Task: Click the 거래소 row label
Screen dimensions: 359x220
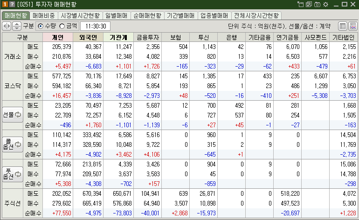Action: point(13,56)
